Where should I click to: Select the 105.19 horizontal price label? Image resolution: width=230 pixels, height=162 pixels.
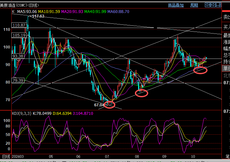[19, 35]
